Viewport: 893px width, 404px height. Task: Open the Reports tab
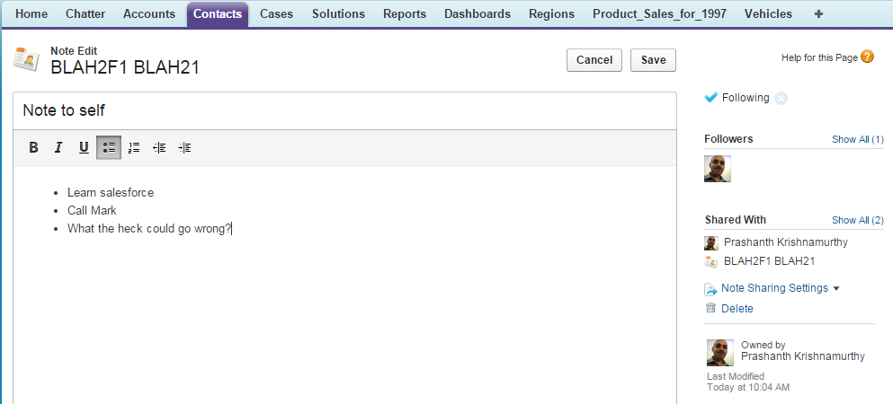click(405, 13)
